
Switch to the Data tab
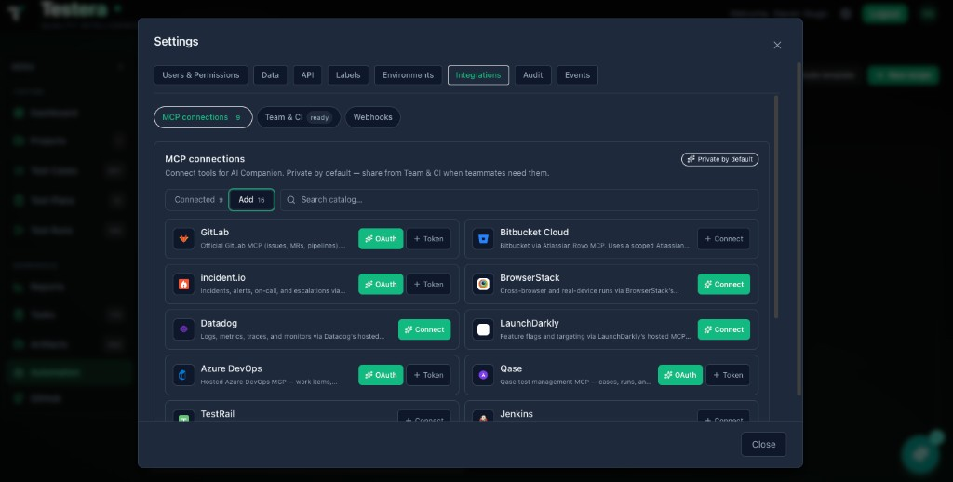270,75
